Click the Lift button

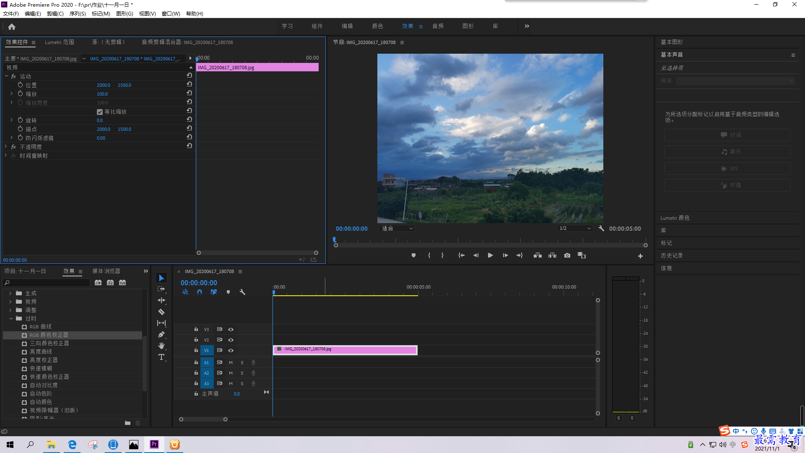click(x=538, y=255)
